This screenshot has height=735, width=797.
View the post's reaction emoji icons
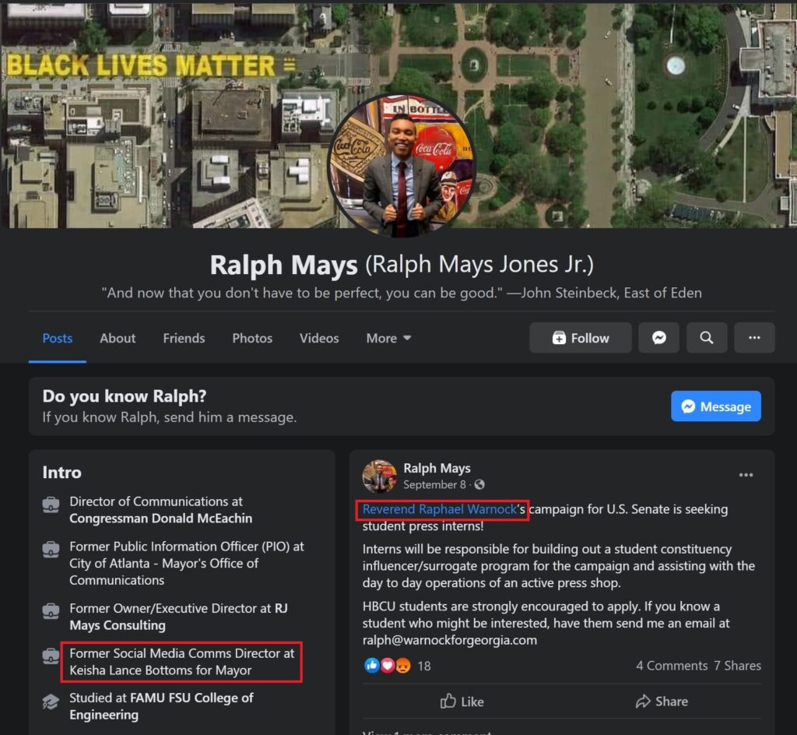coord(388,666)
